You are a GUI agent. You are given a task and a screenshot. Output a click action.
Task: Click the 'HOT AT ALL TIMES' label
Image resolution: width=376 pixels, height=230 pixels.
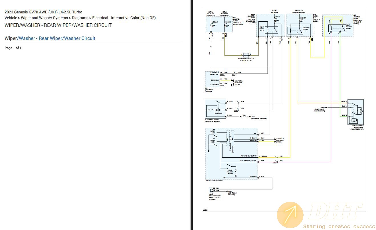(274, 12)
